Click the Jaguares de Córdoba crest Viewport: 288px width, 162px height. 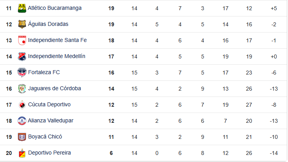(22, 89)
